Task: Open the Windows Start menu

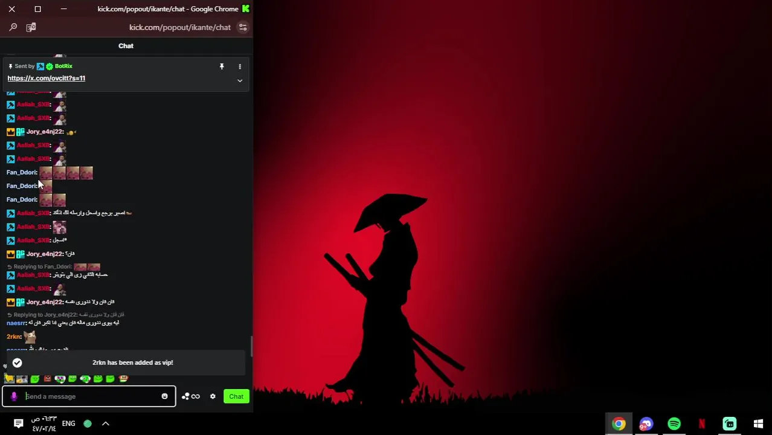Action: point(758,424)
